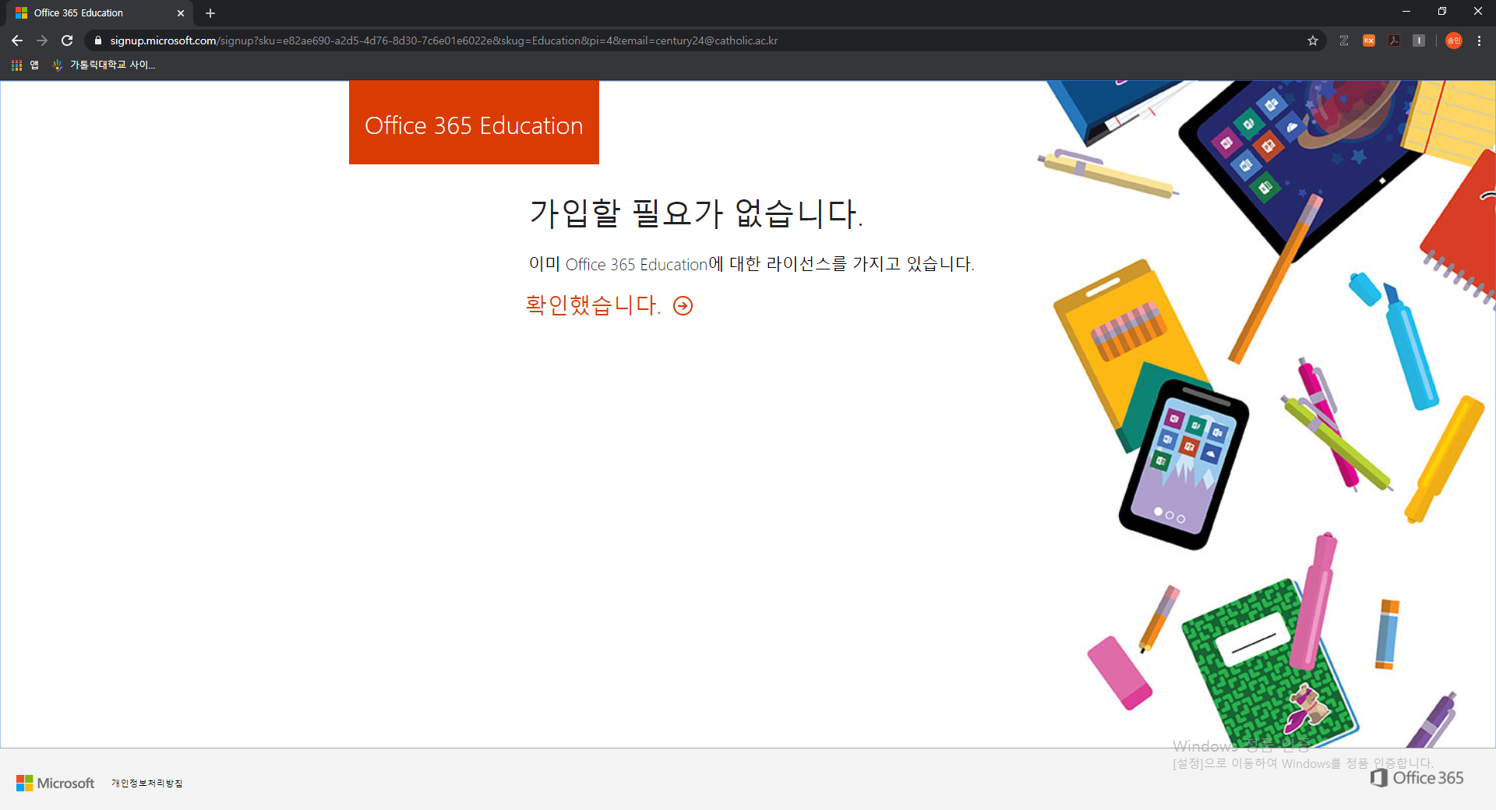Click inside the address bar

pos(467,40)
